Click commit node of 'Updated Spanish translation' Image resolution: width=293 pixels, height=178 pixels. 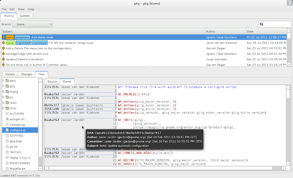[3, 59]
